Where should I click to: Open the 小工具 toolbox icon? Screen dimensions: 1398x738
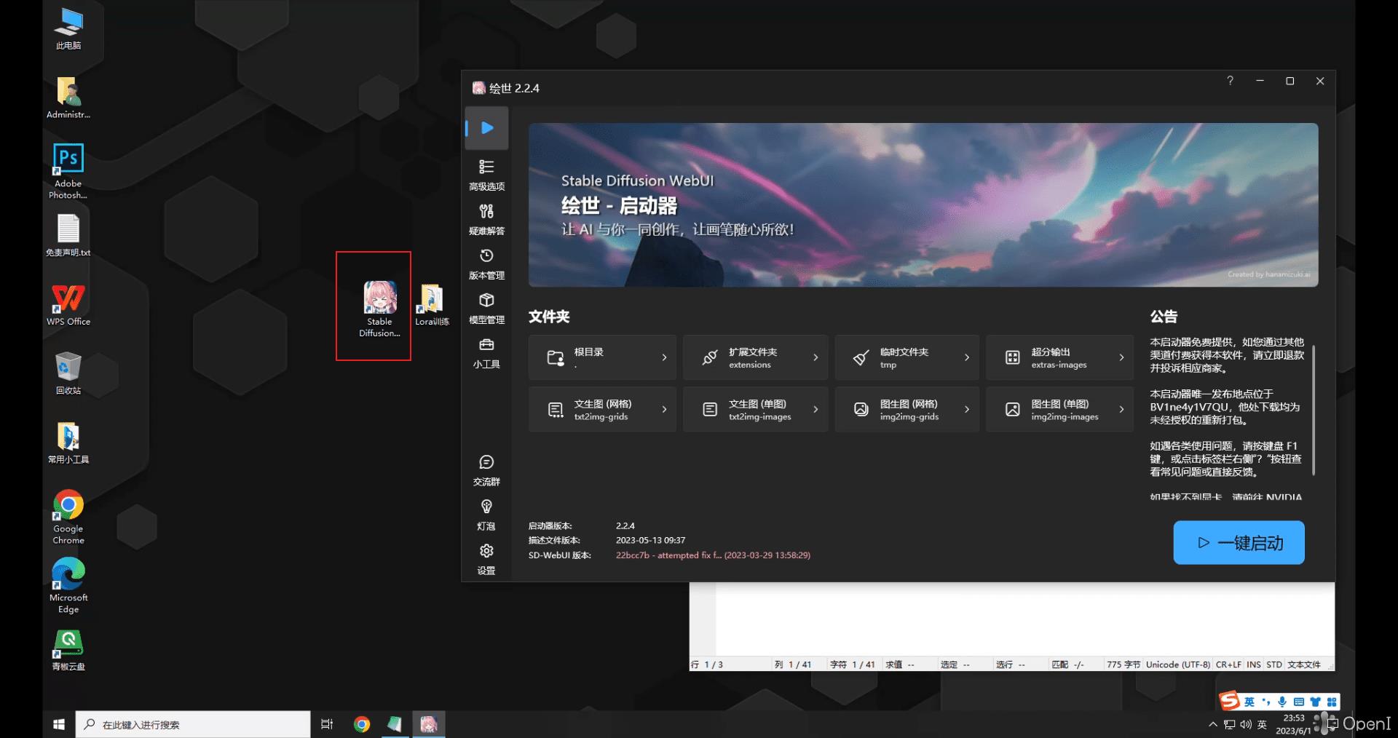[486, 352]
